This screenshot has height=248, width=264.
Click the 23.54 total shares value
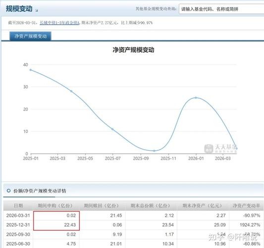[168, 225]
